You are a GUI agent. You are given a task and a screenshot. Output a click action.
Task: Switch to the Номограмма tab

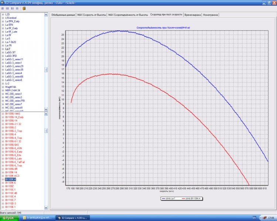coord(211,15)
